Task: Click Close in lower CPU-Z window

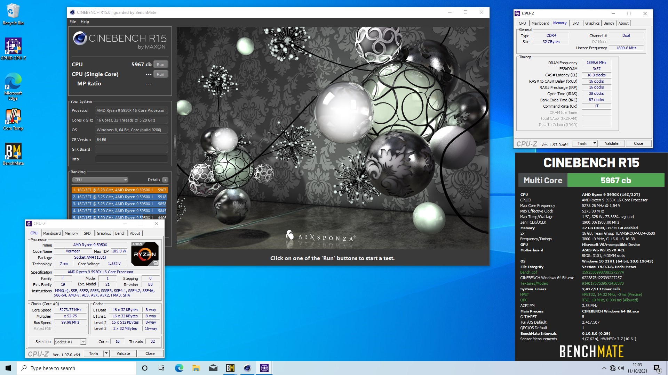Action: [x=150, y=354]
